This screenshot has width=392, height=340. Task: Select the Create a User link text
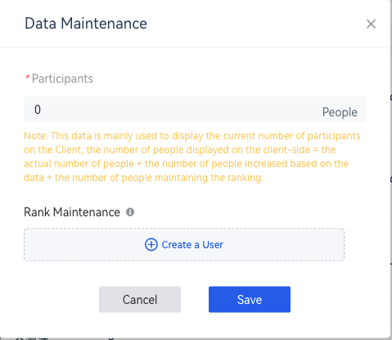pos(192,245)
